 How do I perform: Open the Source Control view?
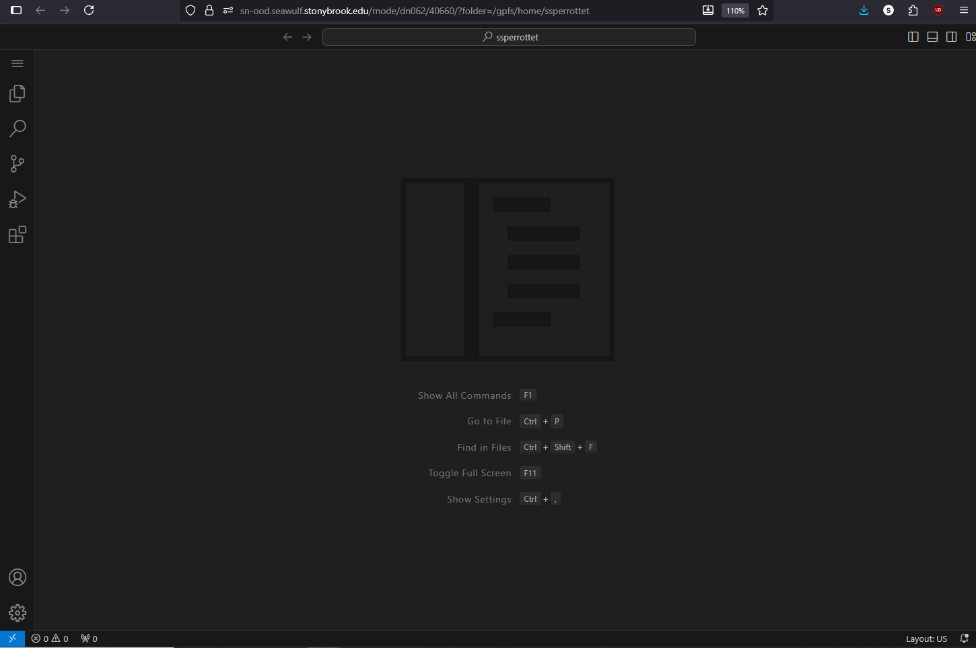18,164
